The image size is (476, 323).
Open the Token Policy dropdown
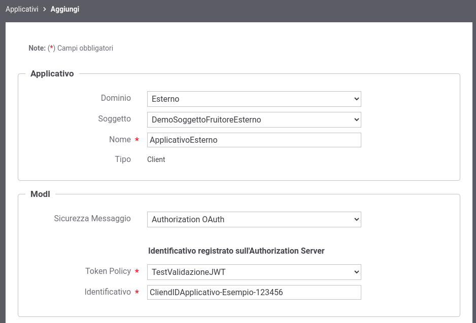click(x=254, y=272)
